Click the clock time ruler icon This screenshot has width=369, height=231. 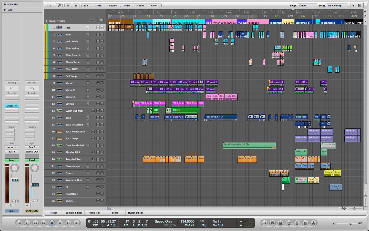365,12
